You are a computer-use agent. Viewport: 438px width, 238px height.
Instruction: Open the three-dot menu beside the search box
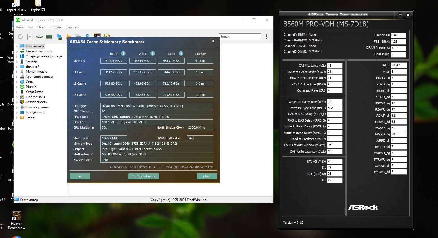pyautogui.click(x=267, y=37)
